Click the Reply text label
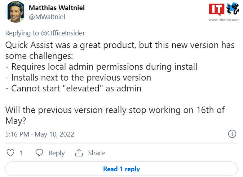Image resolution: width=243 pixels, height=177 pixels. tap(56, 153)
